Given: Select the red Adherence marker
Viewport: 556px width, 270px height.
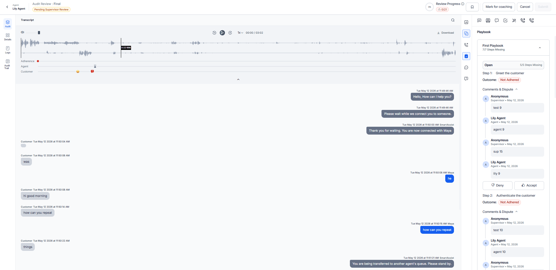Looking at the screenshot, I should (x=38, y=61).
